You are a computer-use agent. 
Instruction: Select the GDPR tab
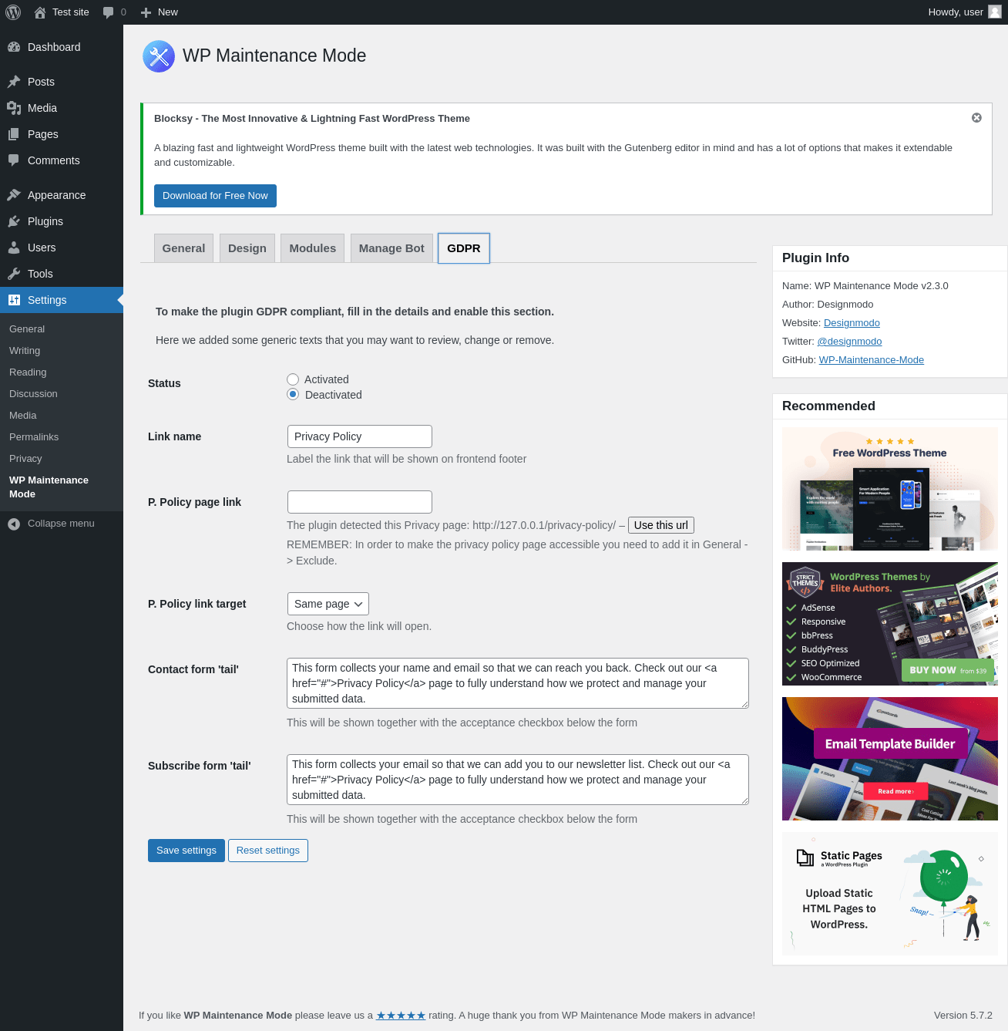coord(464,248)
